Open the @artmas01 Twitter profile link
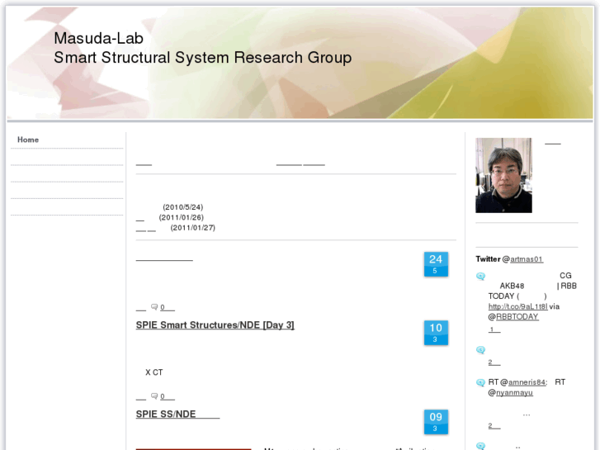The image size is (600, 450). [x=527, y=259]
